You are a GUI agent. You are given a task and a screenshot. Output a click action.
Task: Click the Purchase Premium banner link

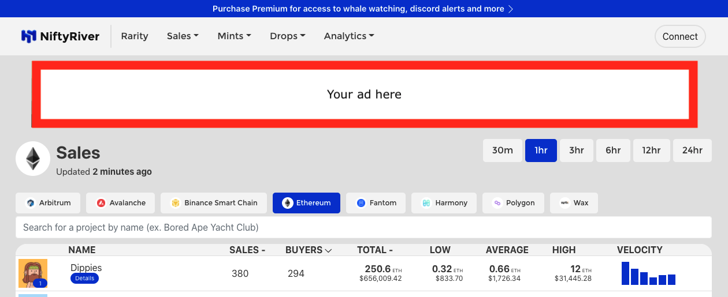coord(363,9)
